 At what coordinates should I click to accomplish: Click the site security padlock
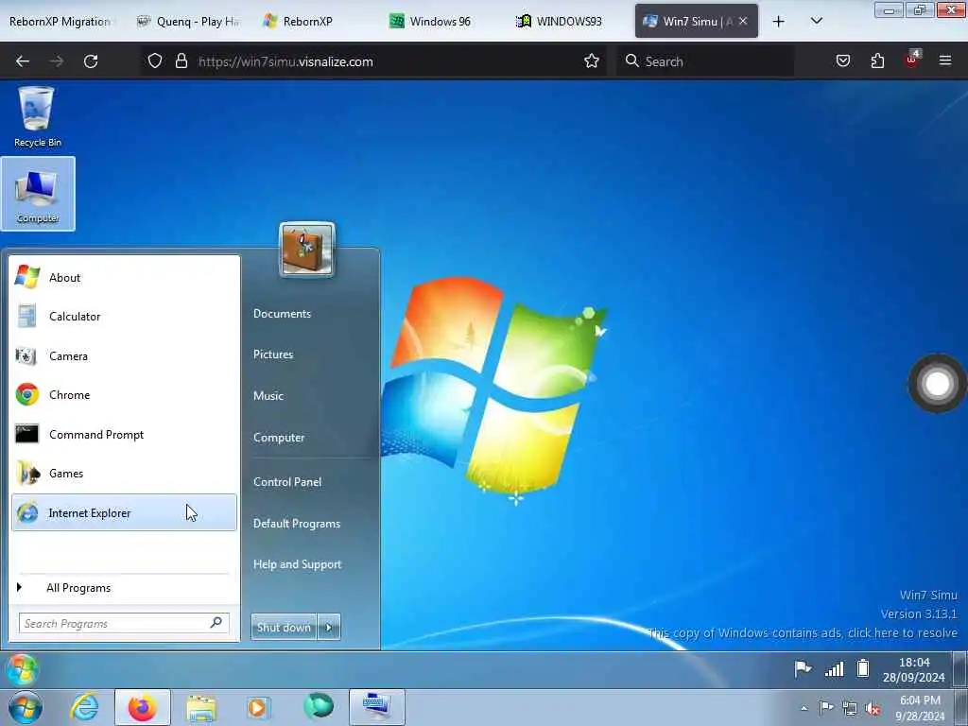pyautogui.click(x=181, y=61)
